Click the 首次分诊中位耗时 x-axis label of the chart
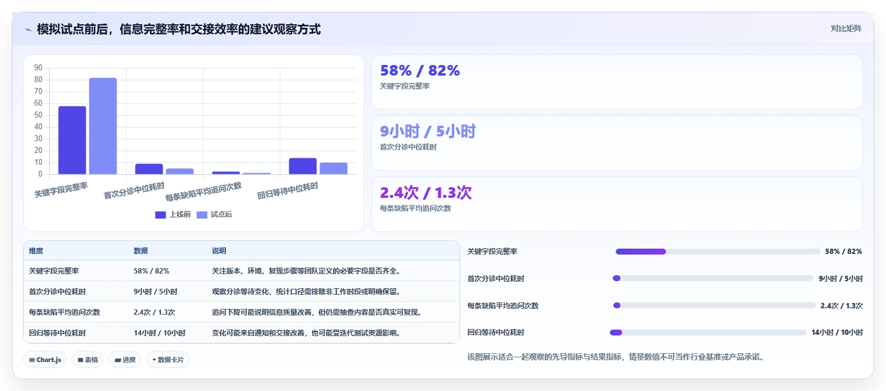Screen dimensions: 886x391 click(134, 191)
